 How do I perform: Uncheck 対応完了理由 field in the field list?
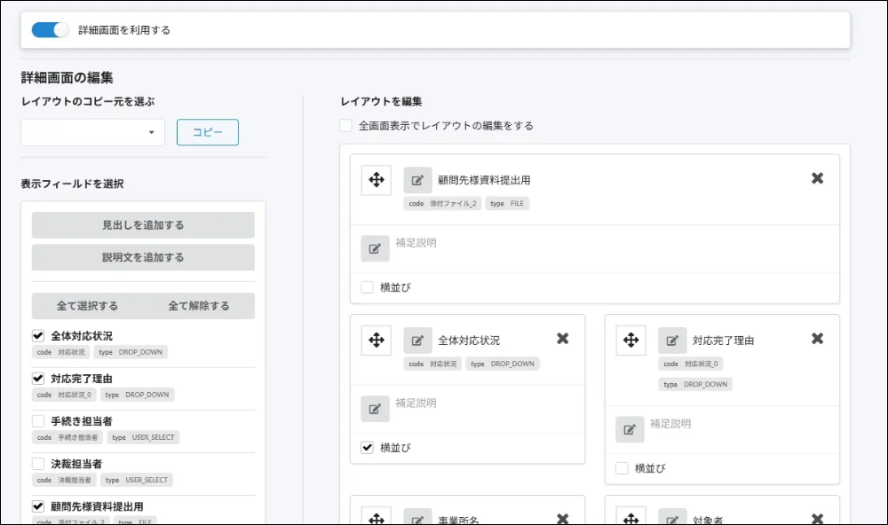38,378
